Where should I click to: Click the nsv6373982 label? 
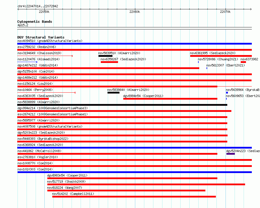[249, 59]
